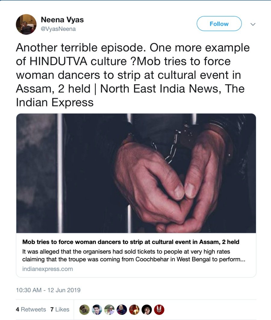View the 4 Retweets list
The image size is (271, 320).
tap(31, 309)
